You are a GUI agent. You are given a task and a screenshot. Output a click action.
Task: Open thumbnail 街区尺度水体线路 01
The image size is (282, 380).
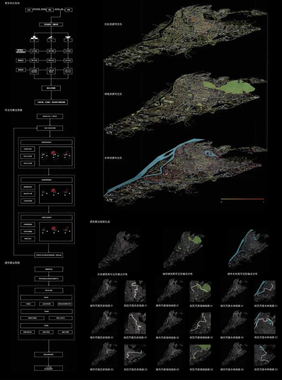tap(265, 291)
